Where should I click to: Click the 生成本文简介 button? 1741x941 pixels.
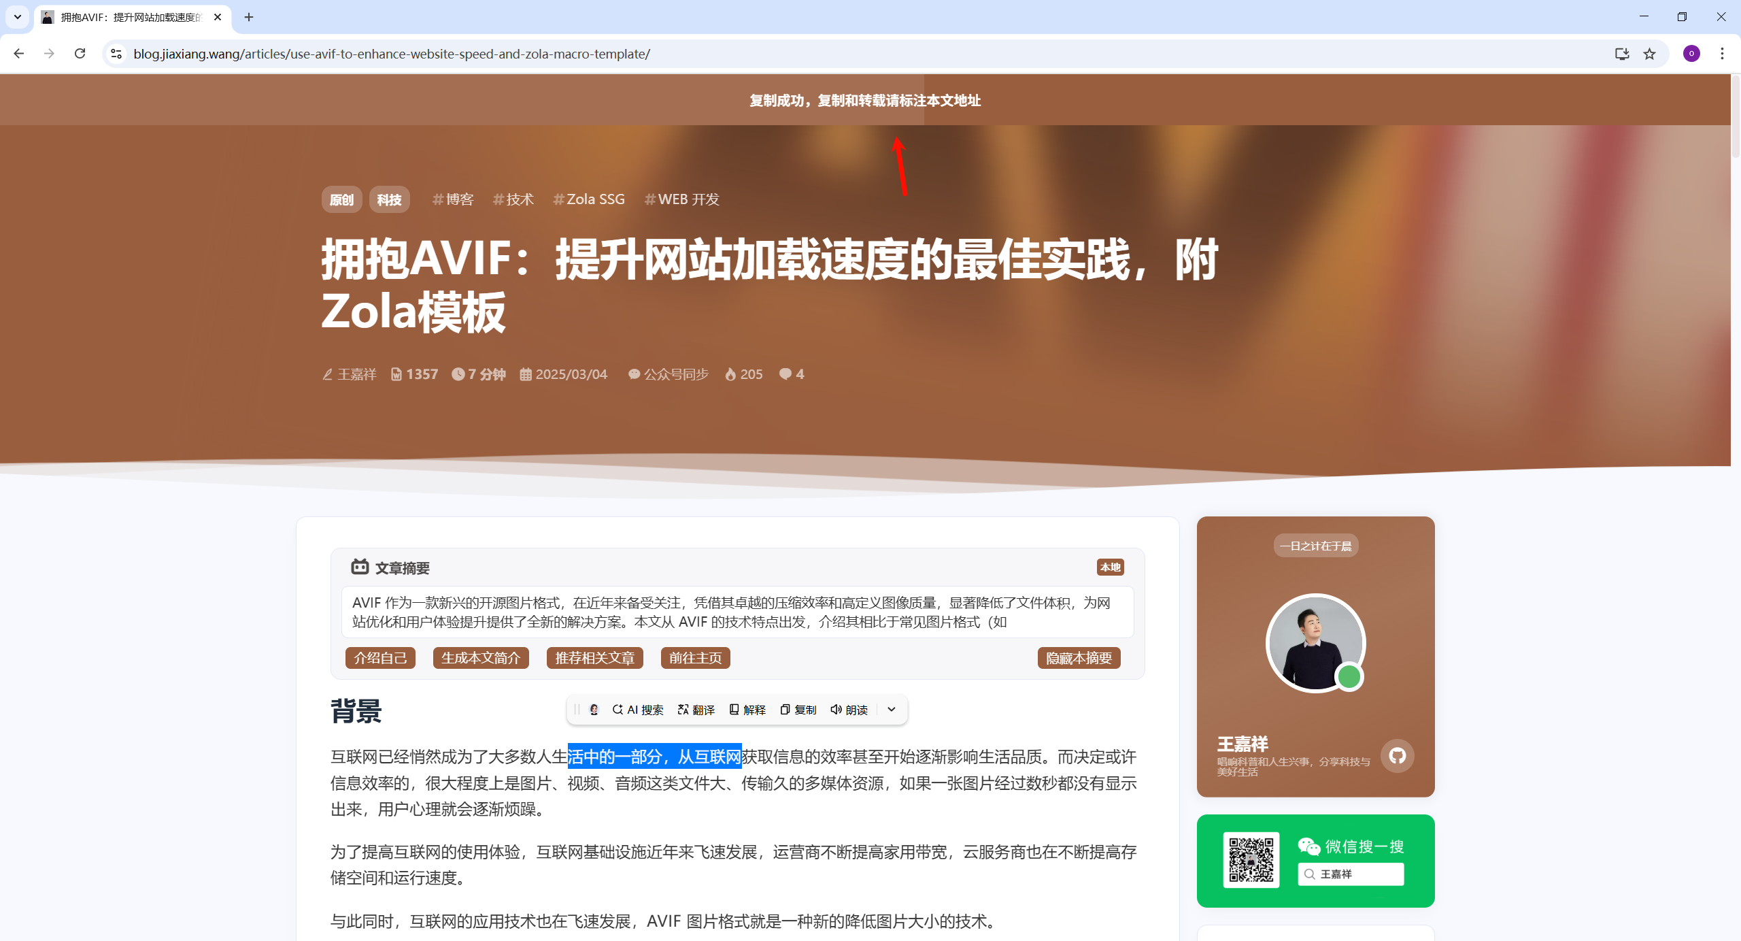point(481,658)
